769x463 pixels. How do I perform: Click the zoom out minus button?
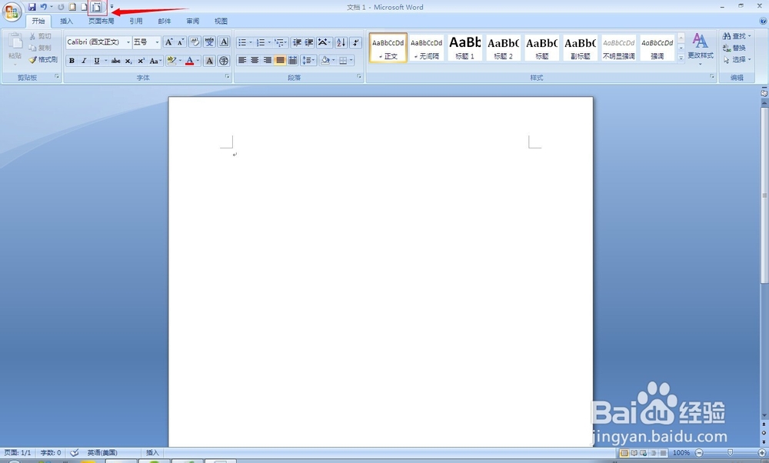pos(699,453)
